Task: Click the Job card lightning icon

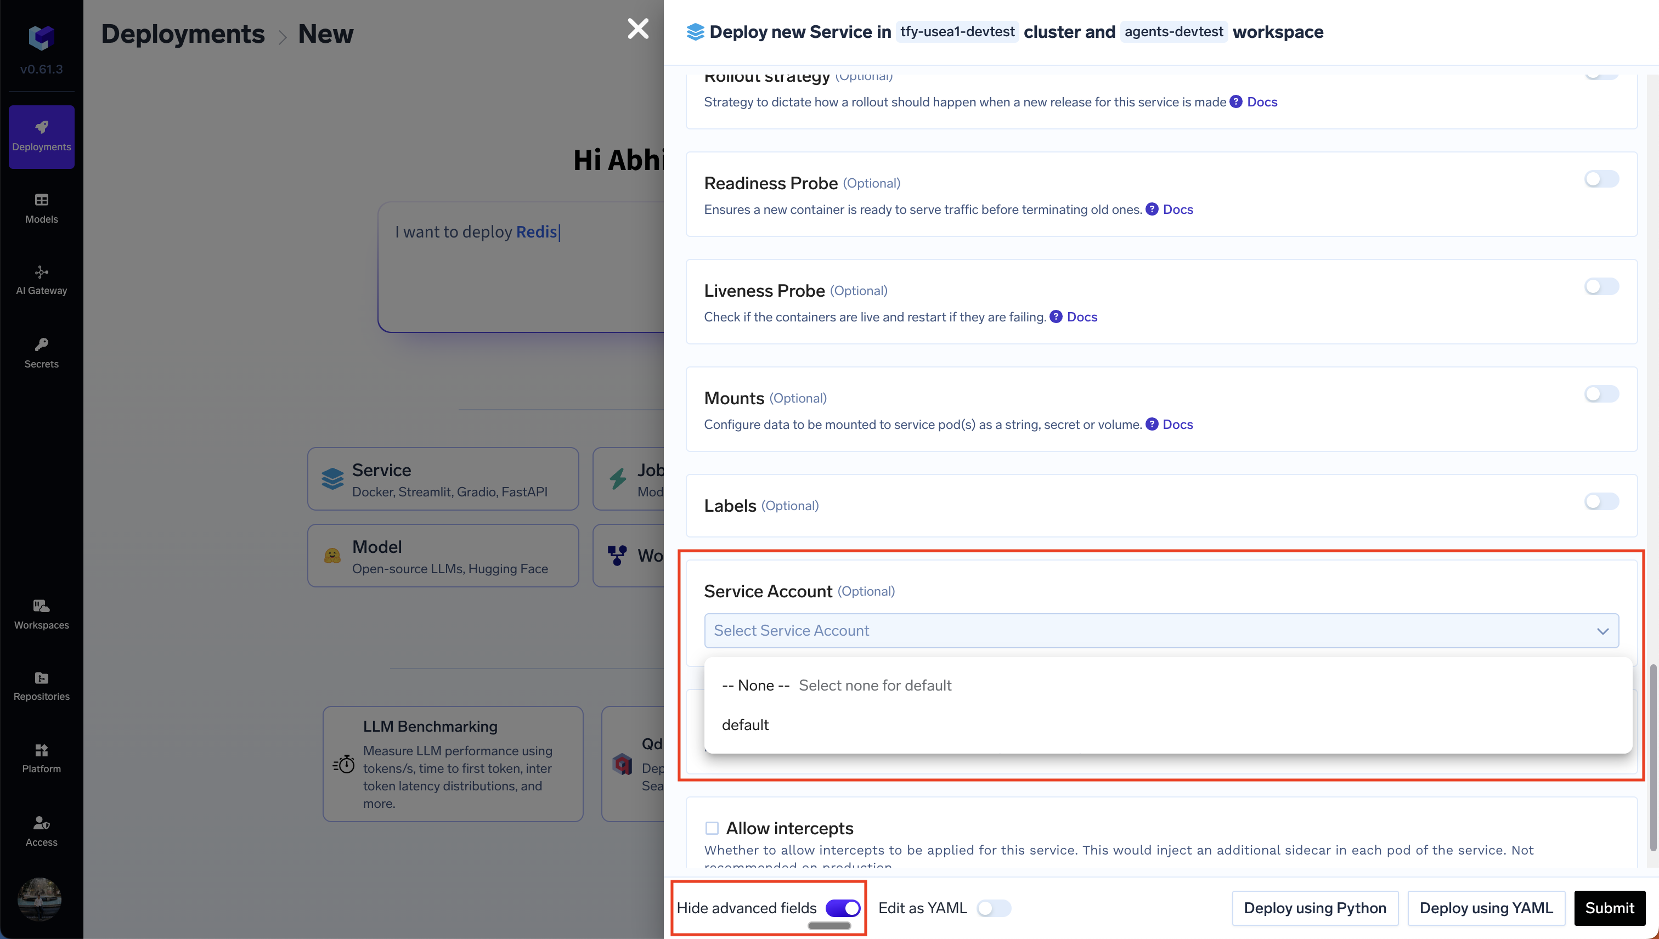Action: [618, 478]
